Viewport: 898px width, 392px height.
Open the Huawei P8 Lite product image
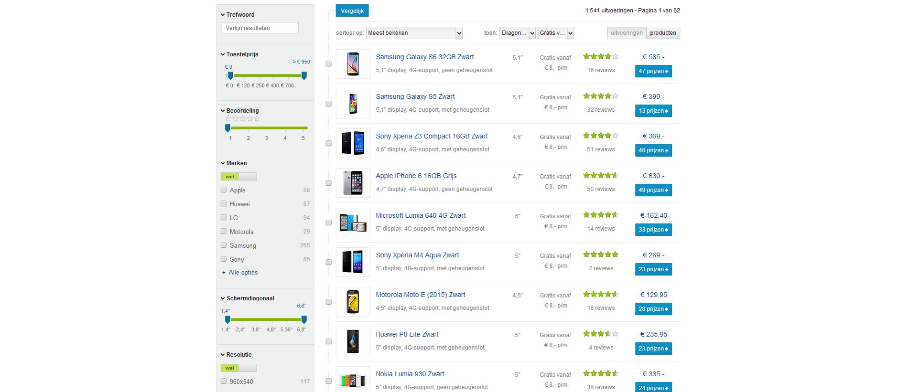click(x=353, y=341)
